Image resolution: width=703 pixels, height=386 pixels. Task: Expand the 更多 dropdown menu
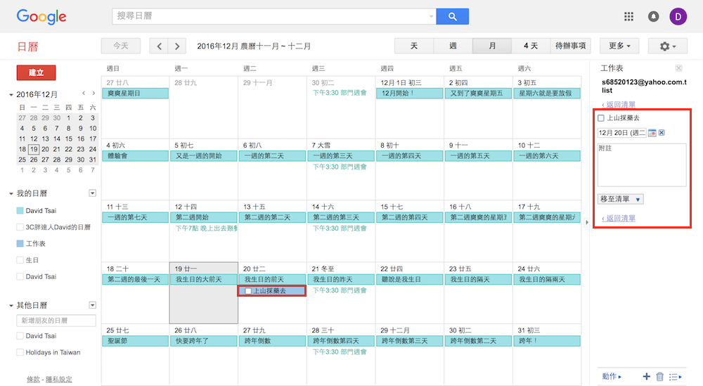click(x=619, y=46)
